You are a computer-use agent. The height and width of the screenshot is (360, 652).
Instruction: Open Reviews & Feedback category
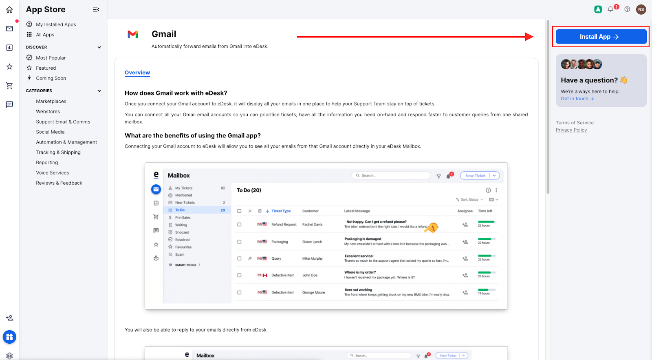click(x=59, y=183)
